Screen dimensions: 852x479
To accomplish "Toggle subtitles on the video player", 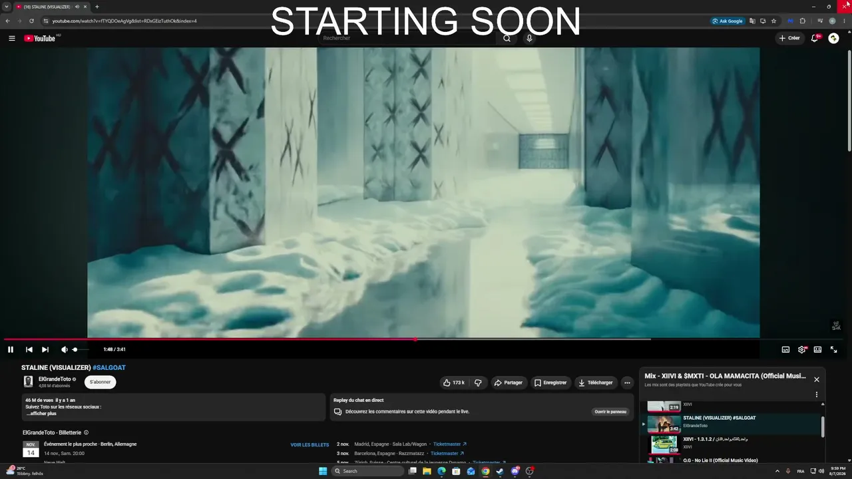I will click(x=785, y=349).
